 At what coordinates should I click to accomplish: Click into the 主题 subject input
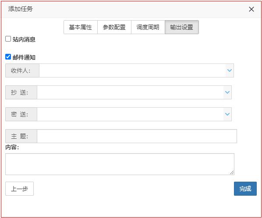[x=137, y=136]
